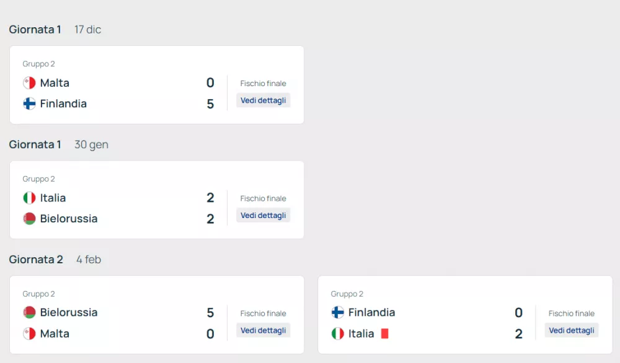This screenshot has height=363, width=620.
Task: View details of Bielorussia–Malta match
Action: click(263, 331)
